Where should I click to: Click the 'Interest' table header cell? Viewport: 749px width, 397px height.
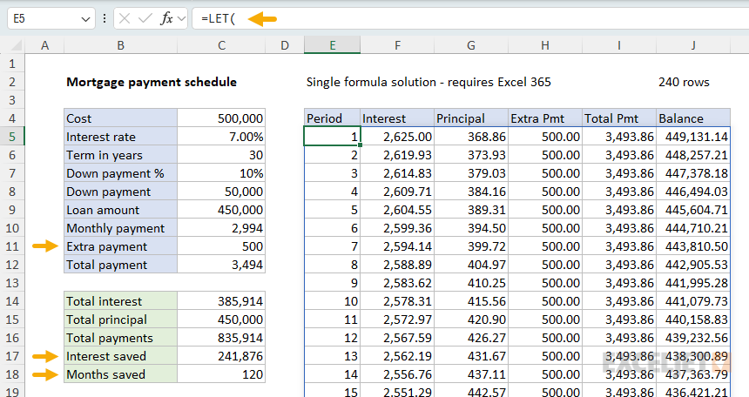(397, 118)
